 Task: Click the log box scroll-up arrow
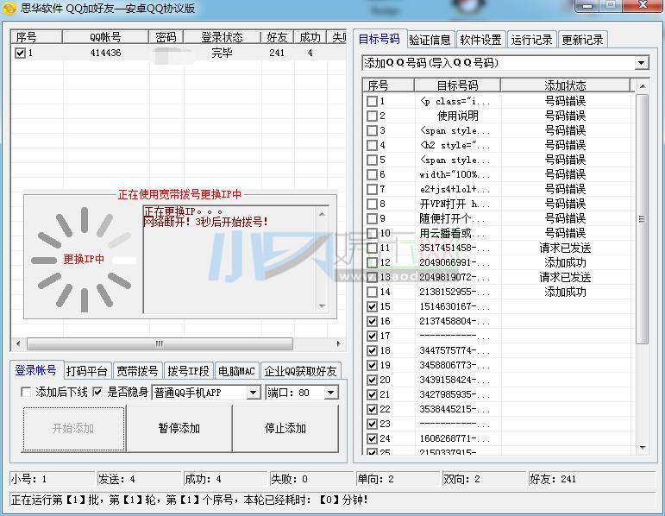323,212
